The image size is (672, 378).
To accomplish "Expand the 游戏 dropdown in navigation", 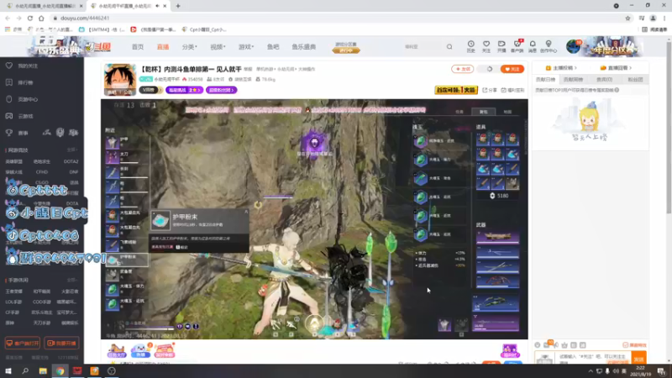I will pos(246,47).
